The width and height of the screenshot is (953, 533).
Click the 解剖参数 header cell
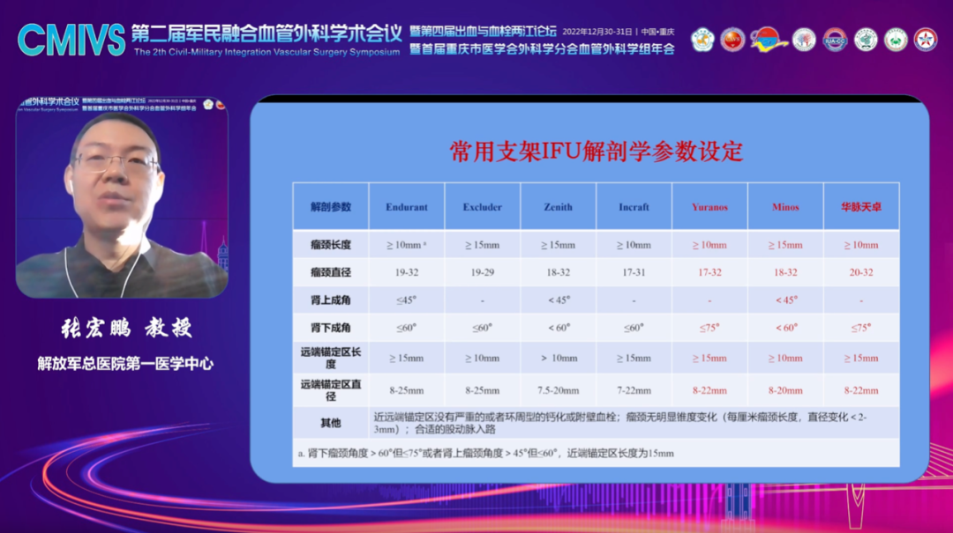click(331, 206)
